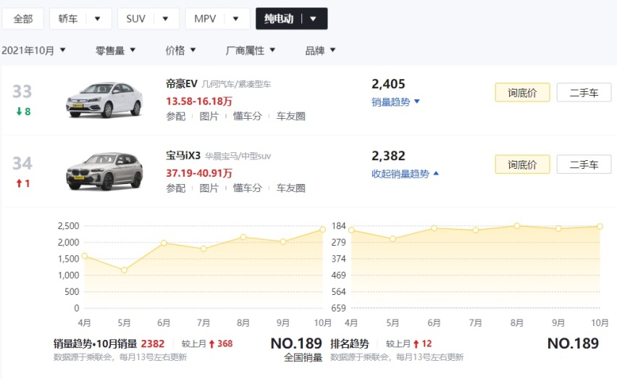617x379 pixels.
Task: Open the 宝马iX3 model title
Action: [183, 156]
